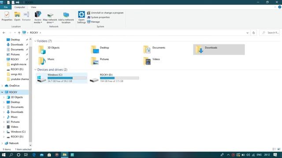This screenshot has width=282, height=158.
Task: Go up one level with Up arrow
Action: click(19, 33)
